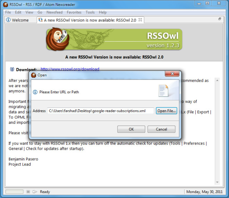Switch to the Welcome tab
229x198 pixels.
click(x=20, y=20)
